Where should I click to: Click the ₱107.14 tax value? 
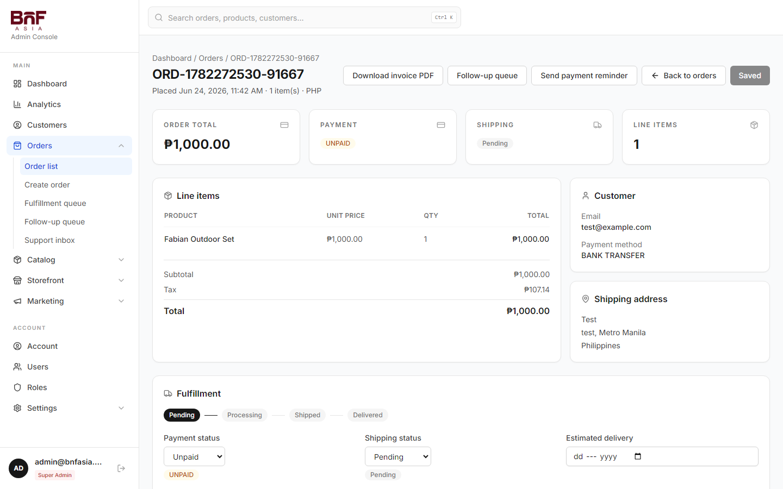(x=537, y=290)
